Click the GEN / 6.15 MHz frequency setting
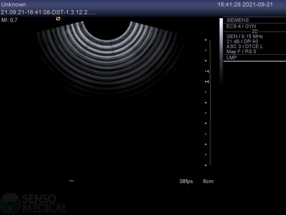 [245, 36]
